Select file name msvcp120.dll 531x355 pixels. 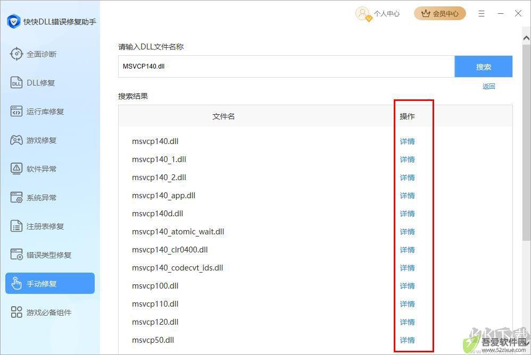pyautogui.click(x=155, y=322)
